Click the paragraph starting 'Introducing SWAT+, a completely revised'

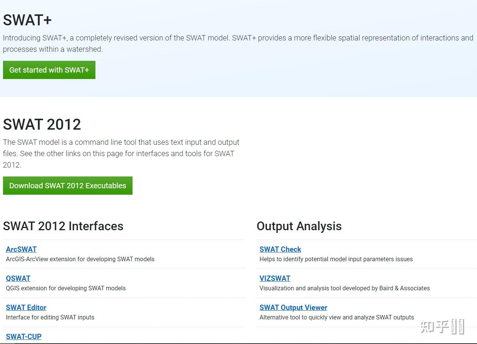[x=238, y=43]
